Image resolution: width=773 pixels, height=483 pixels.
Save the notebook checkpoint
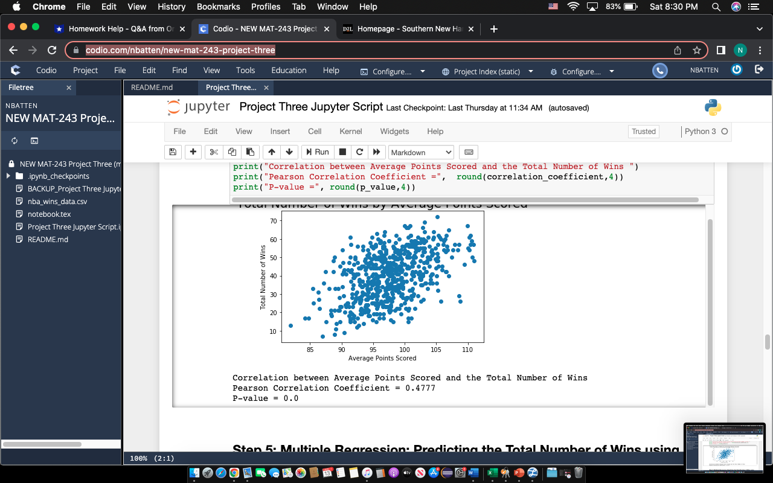(173, 152)
